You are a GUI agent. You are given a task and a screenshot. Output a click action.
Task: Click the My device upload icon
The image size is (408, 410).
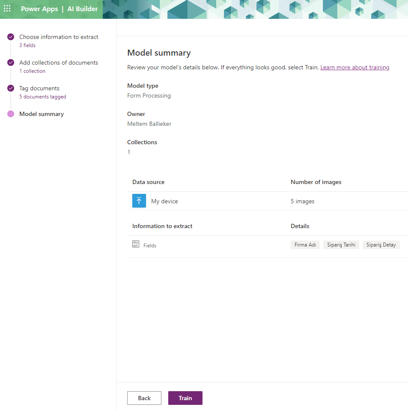(139, 201)
